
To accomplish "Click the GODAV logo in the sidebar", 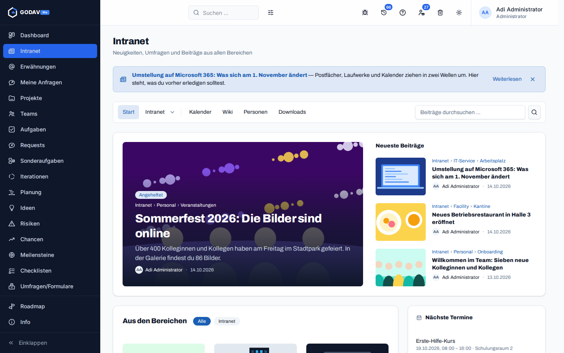I will pos(29,13).
